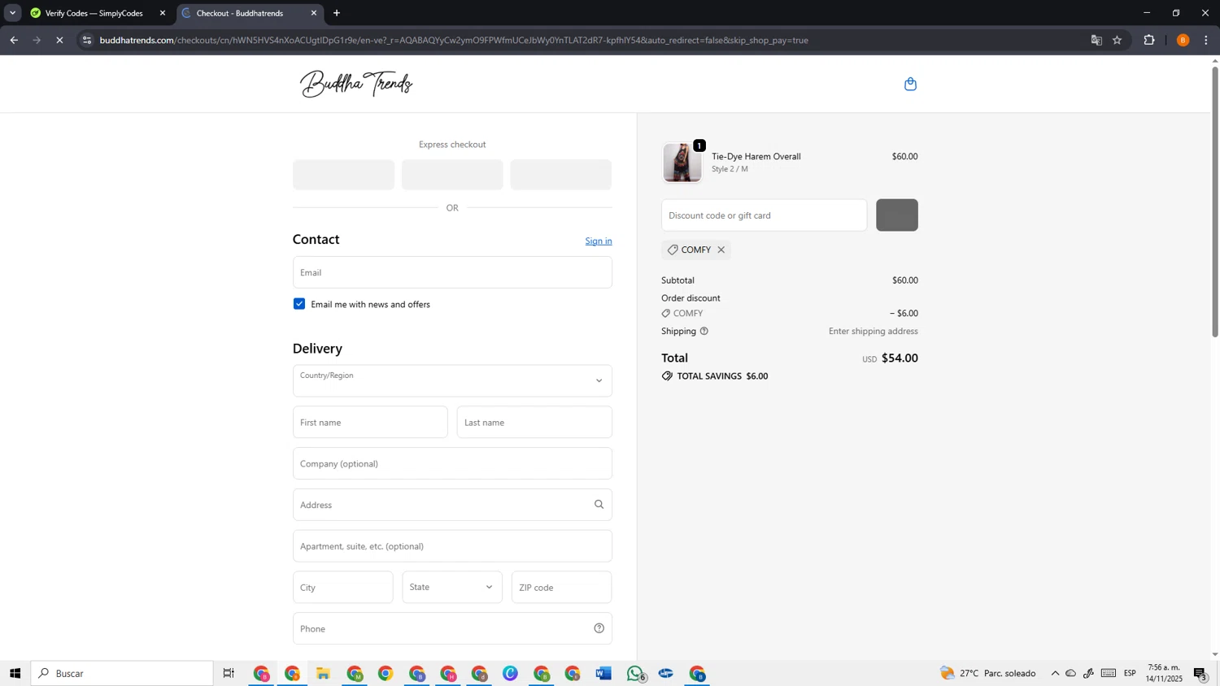Open WhatsApp from the taskbar
The image size is (1220, 686).
pos(635,673)
